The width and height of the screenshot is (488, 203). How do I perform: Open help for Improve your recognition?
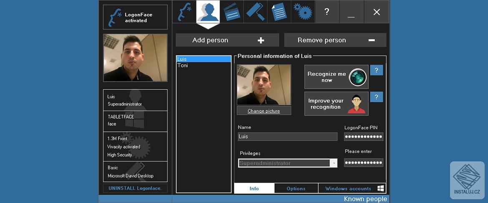(376, 97)
